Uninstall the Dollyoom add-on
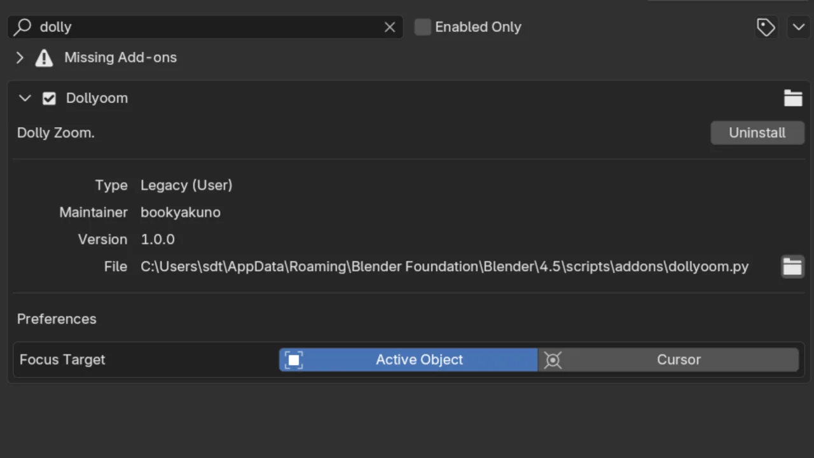The image size is (814, 458). coord(757,133)
